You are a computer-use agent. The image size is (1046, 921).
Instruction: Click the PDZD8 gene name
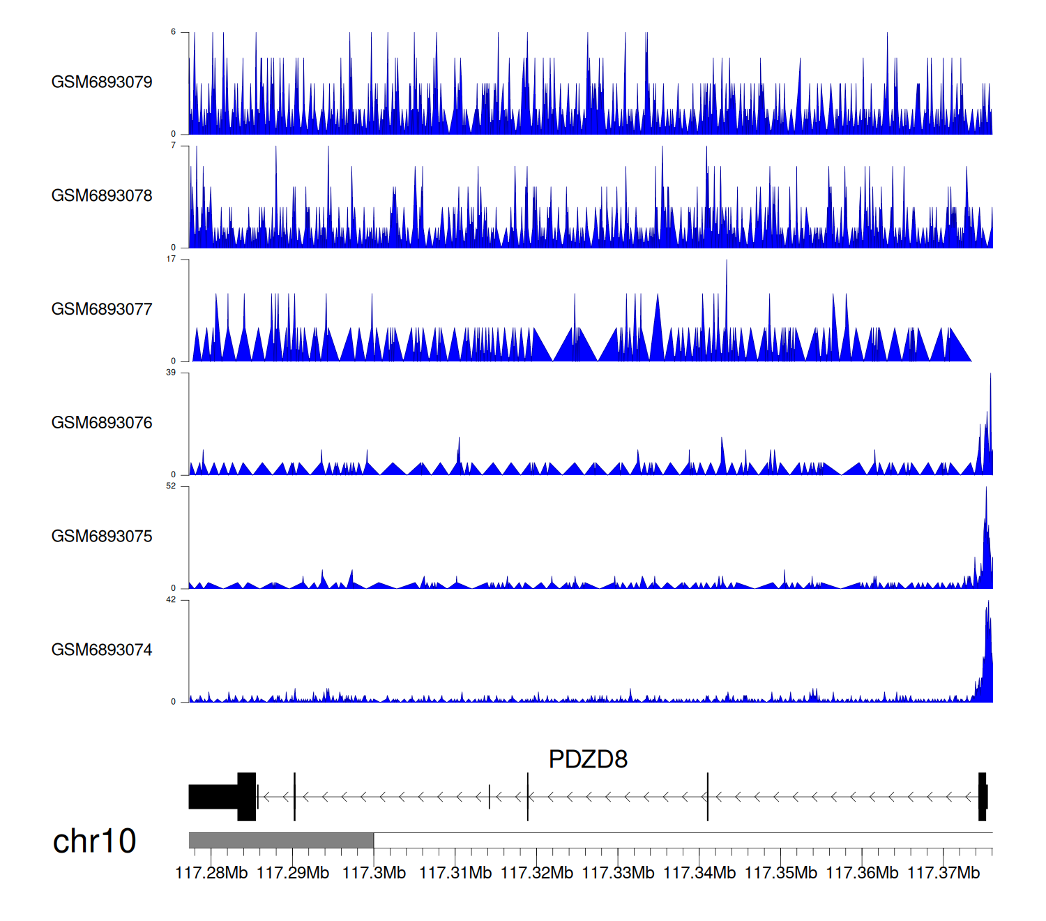coord(588,759)
